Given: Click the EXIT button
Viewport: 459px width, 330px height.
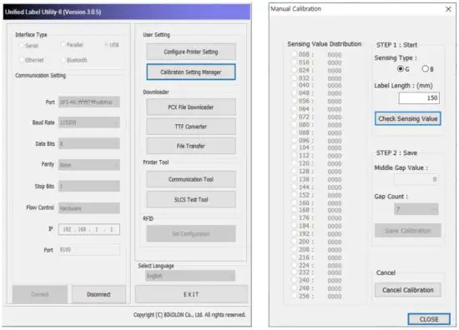Looking at the screenshot, I should pos(191,294).
